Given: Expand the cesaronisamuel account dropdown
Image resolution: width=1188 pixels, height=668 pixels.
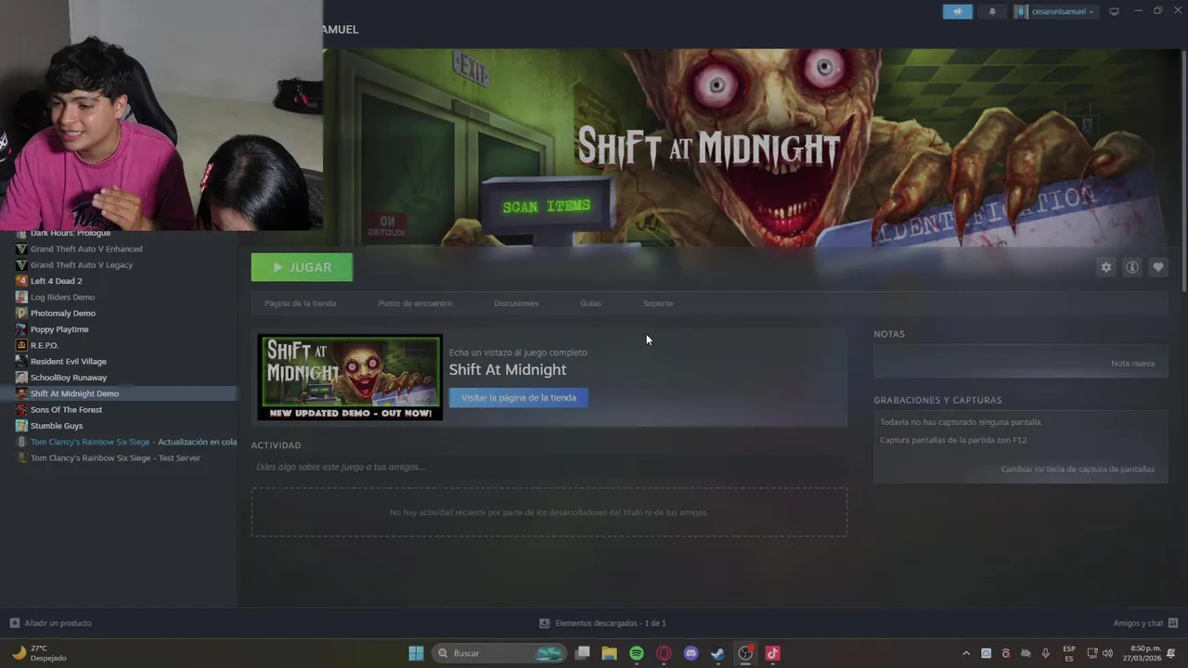Looking at the screenshot, I should point(1055,11).
